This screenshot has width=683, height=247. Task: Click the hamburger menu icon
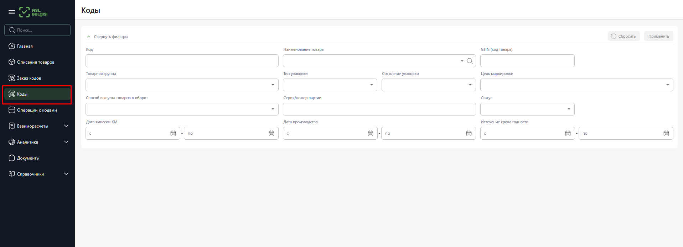[12, 12]
